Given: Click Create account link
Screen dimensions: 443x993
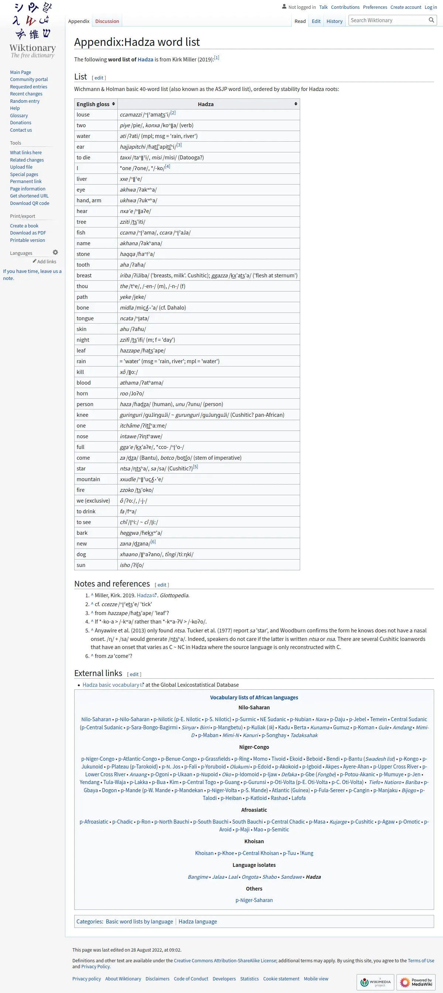Looking at the screenshot, I should (406, 7).
